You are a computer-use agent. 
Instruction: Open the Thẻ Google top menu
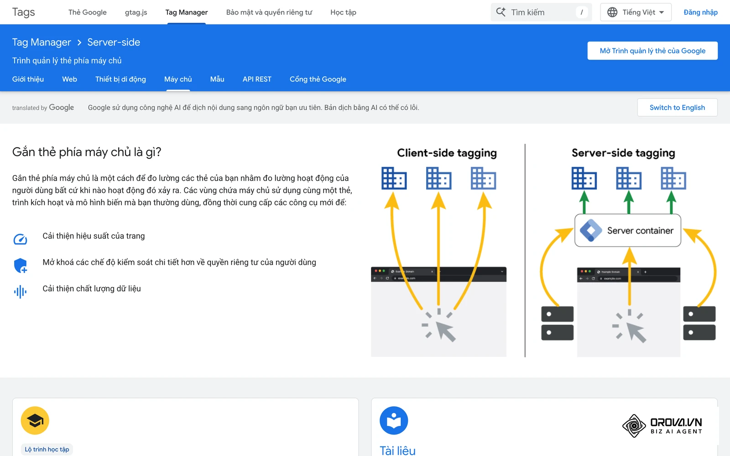88,12
